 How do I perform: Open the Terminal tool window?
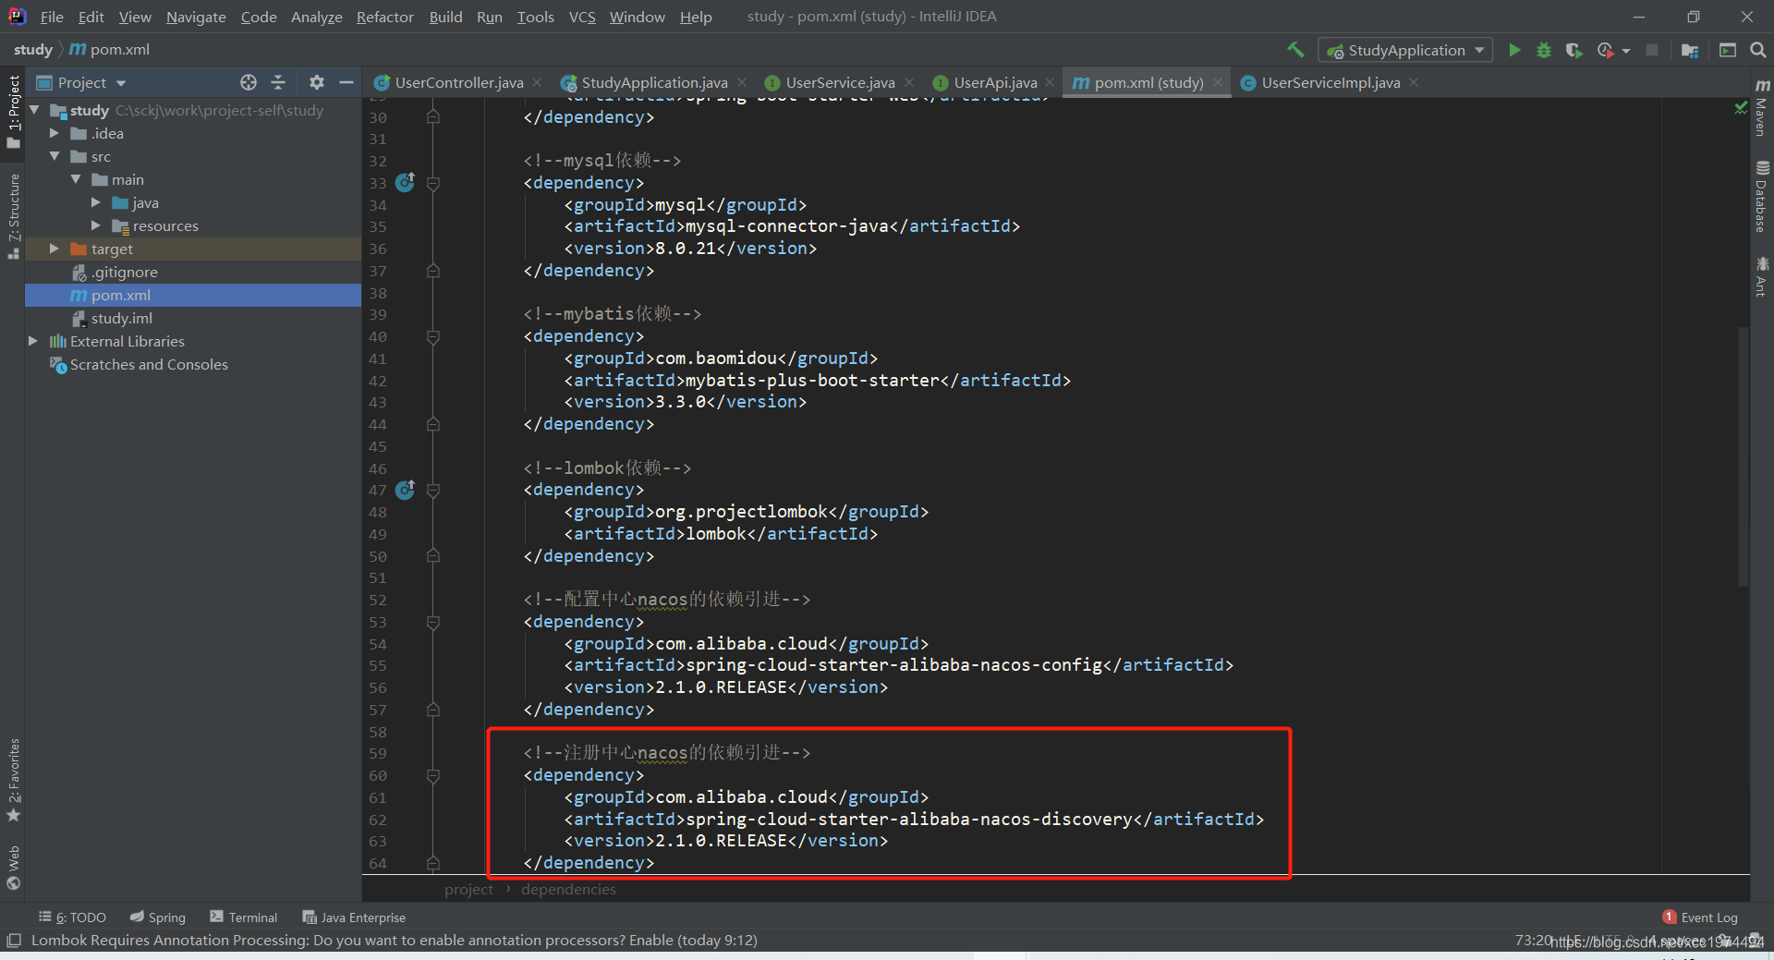click(244, 917)
